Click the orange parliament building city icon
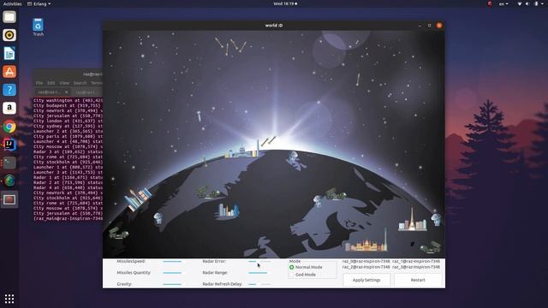 (x=366, y=241)
